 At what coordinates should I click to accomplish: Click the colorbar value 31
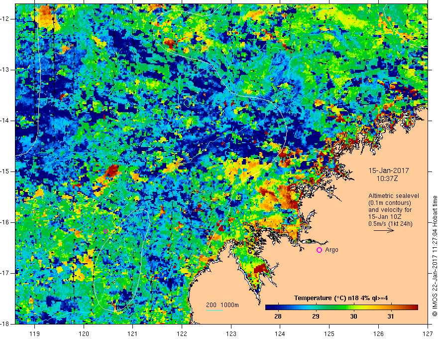pyautogui.click(x=391, y=317)
